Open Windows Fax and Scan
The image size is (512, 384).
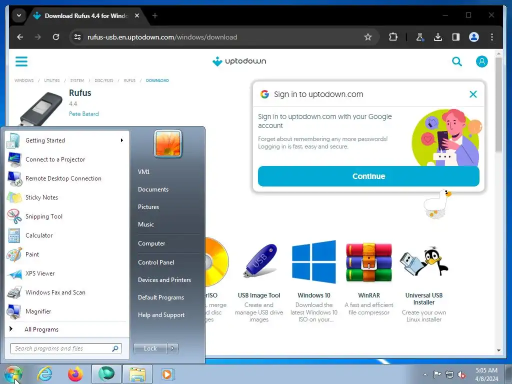tap(67, 292)
